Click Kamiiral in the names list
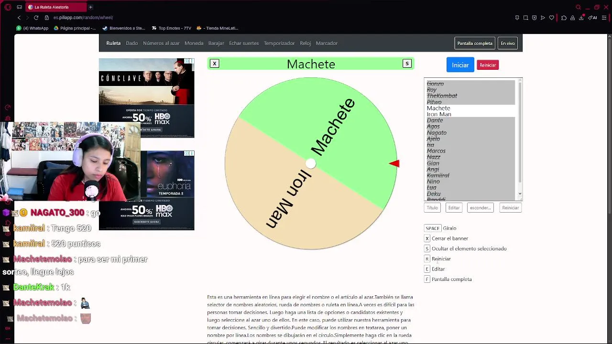 pyautogui.click(x=438, y=175)
